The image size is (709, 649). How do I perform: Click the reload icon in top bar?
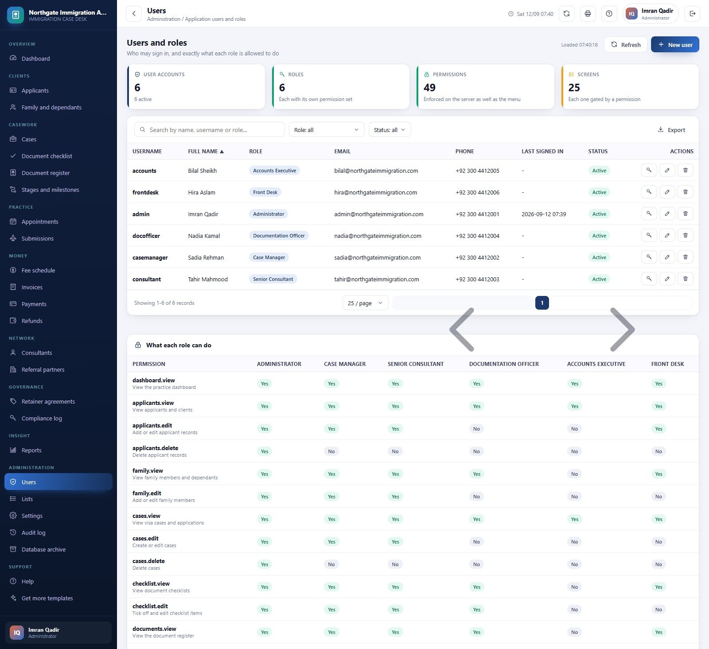[566, 14]
